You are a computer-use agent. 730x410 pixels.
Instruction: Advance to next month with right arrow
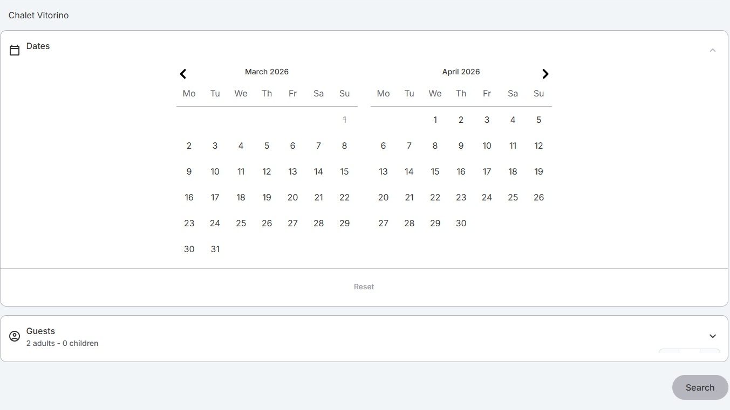click(x=545, y=74)
